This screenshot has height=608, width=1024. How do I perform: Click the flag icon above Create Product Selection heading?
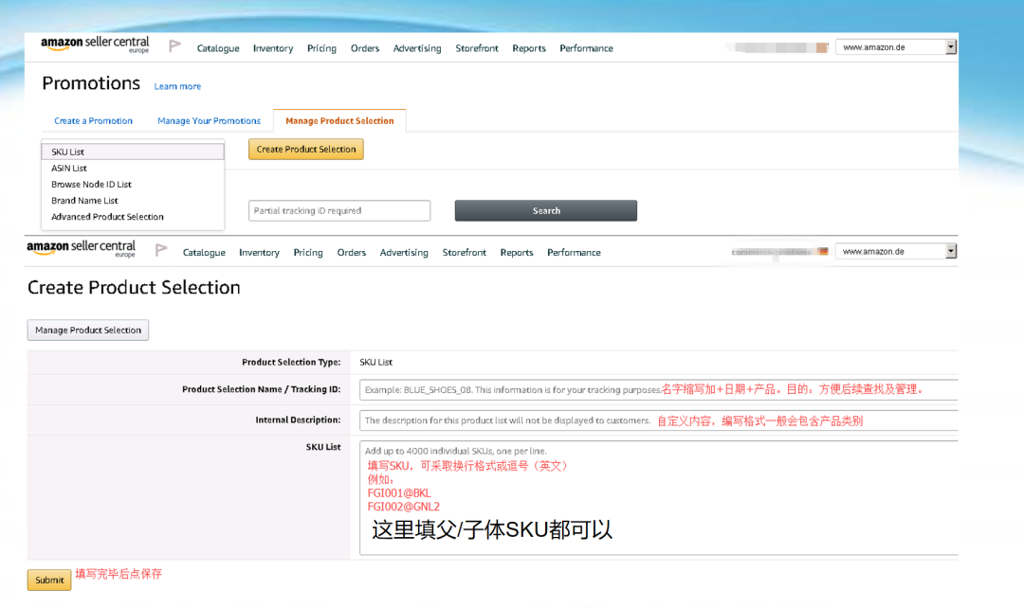point(161,250)
